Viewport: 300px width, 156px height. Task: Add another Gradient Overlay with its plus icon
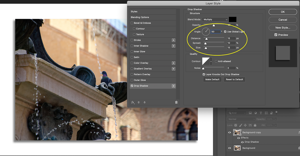coord(173,69)
